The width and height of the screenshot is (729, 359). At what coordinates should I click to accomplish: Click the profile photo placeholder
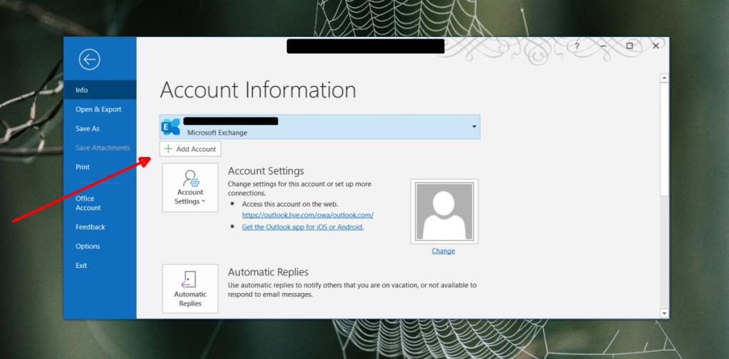click(x=444, y=211)
